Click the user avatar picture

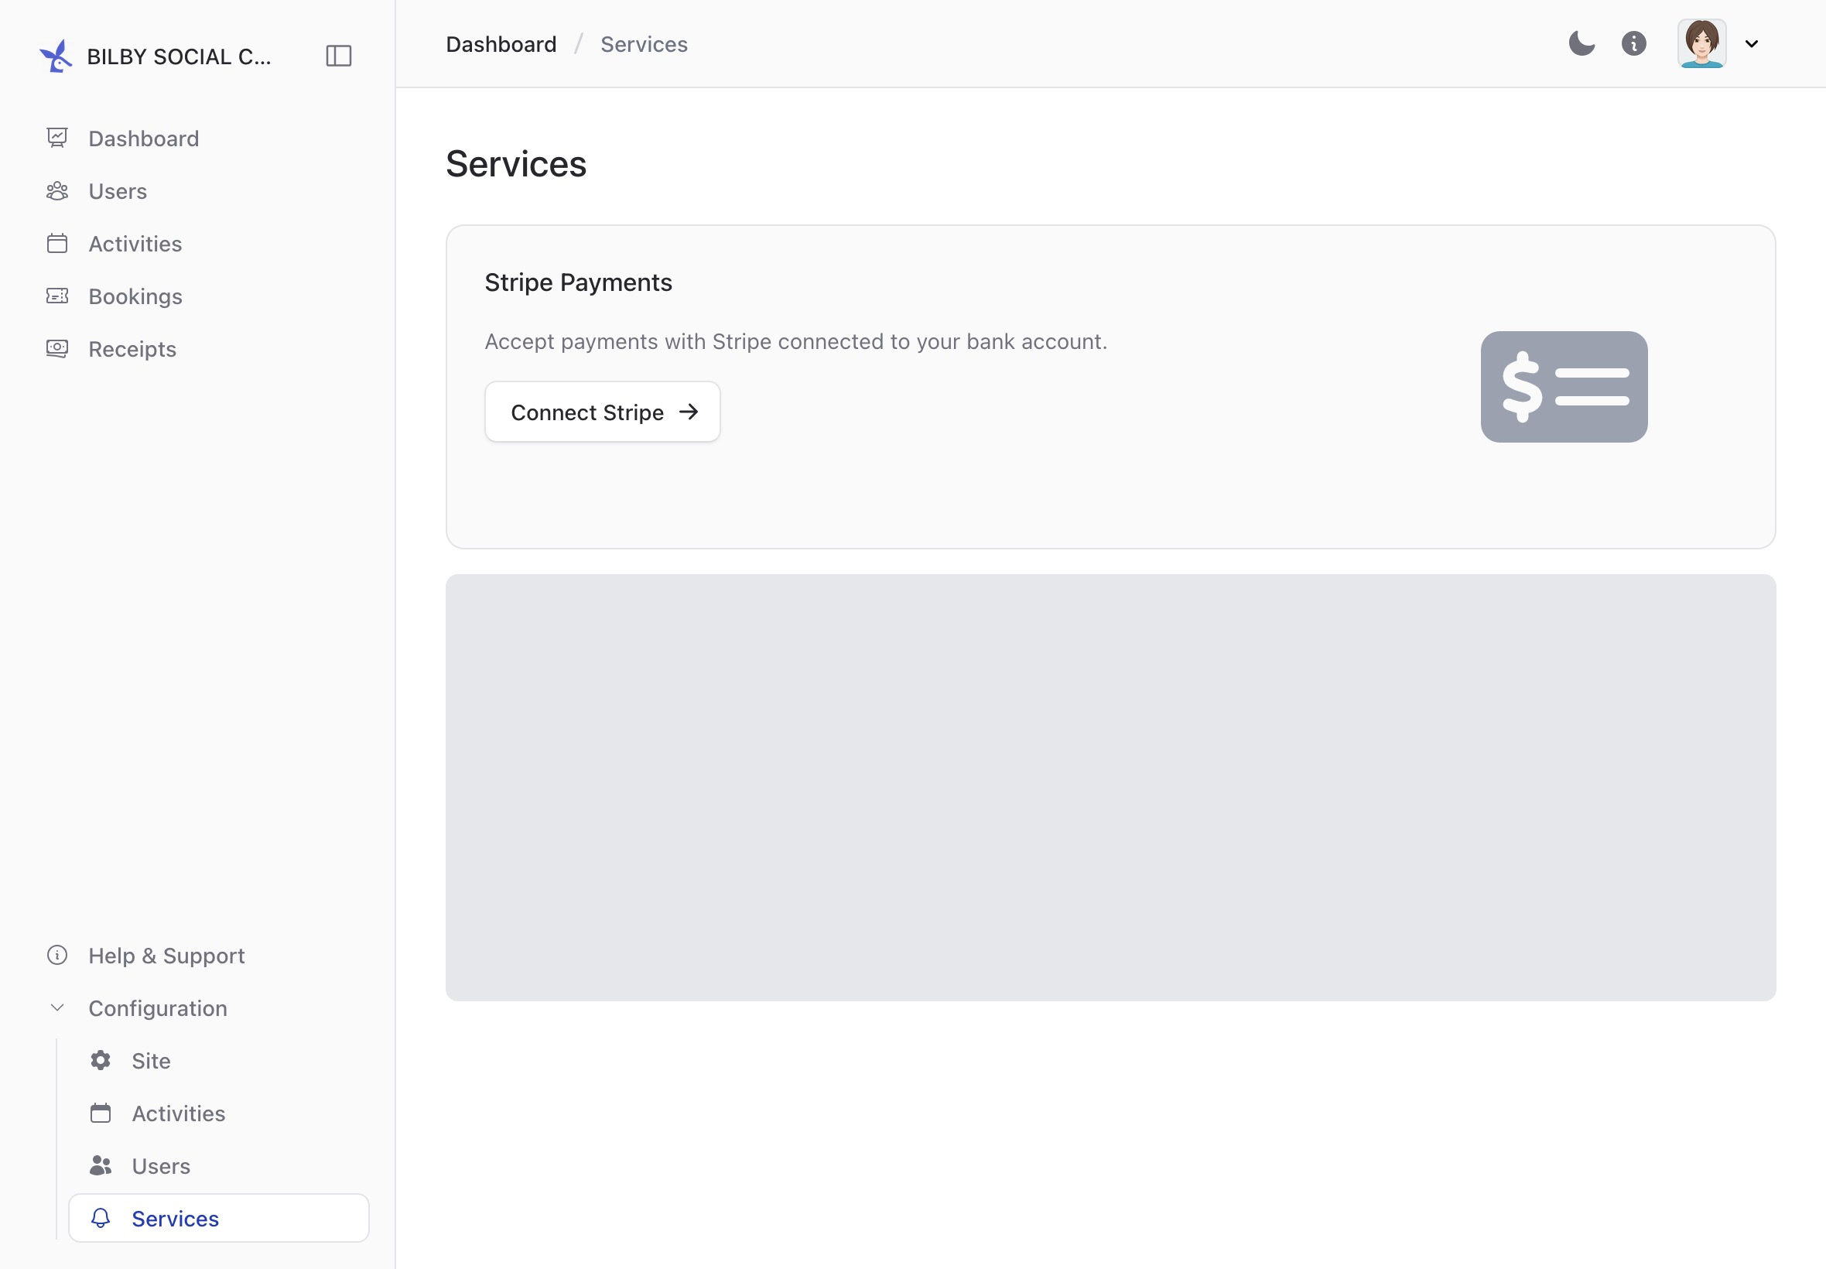[1701, 44]
